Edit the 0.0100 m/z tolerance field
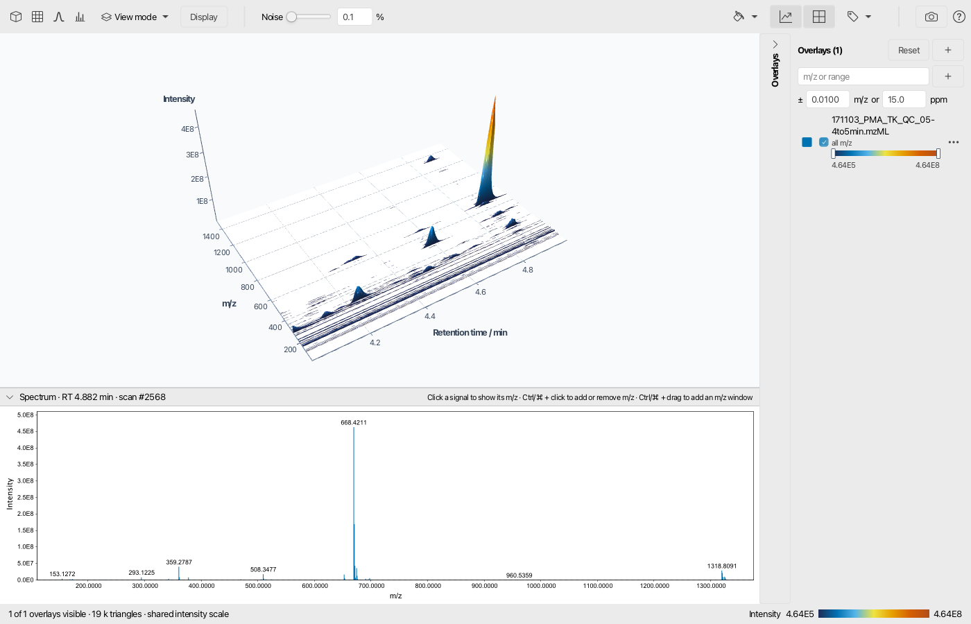The width and height of the screenshot is (971, 624). click(827, 99)
